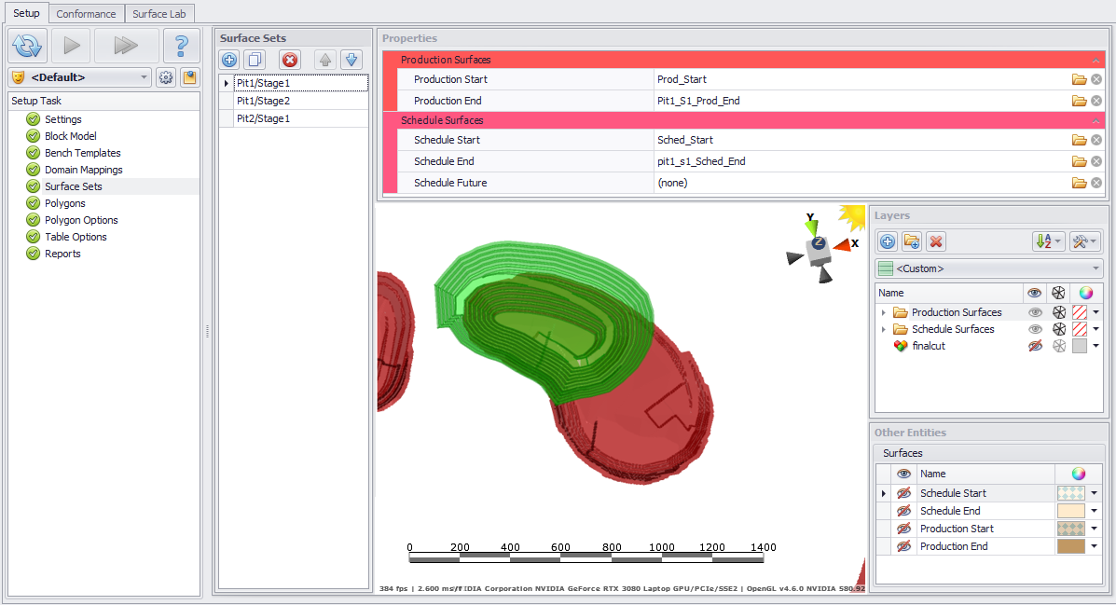1116x605 pixels.
Task: Click the refresh/reload icon in Setup toolbar
Action: point(29,46)
